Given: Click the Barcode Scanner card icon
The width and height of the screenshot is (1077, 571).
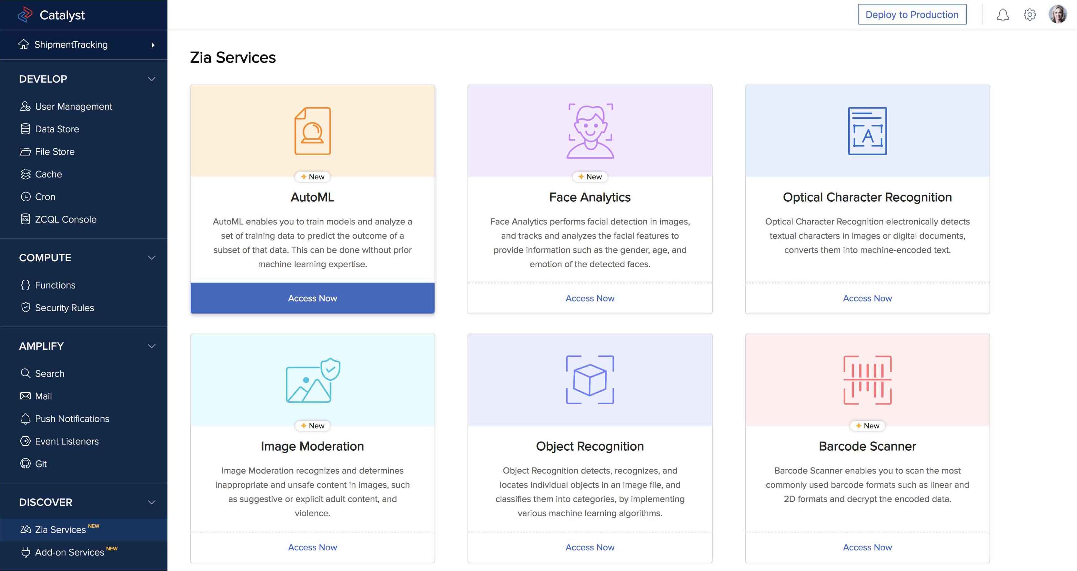Looking at the screenshot, I should [867, 380].
